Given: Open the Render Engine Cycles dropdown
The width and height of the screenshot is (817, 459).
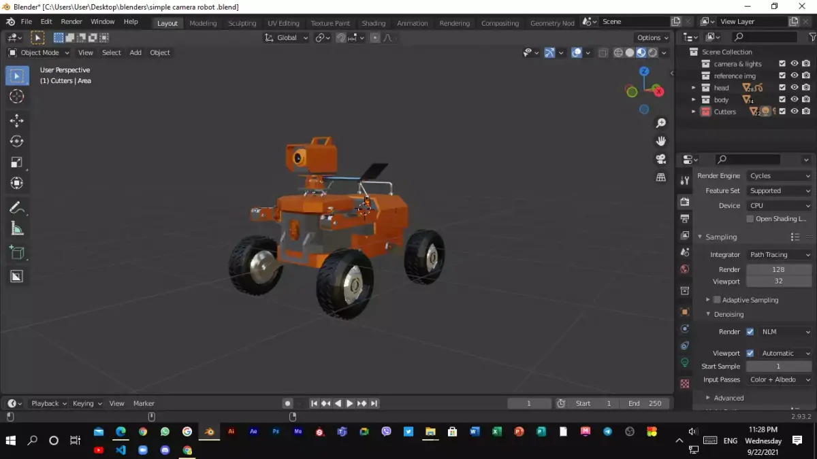Looking at the screenshot, I should tap(779, 175).
